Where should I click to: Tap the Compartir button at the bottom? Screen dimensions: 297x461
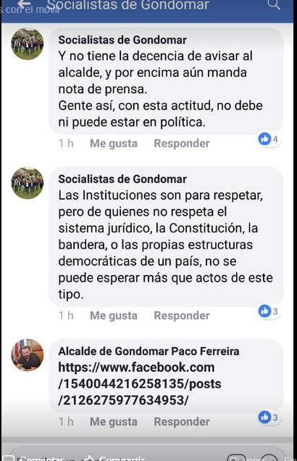(x=116, y=458)
